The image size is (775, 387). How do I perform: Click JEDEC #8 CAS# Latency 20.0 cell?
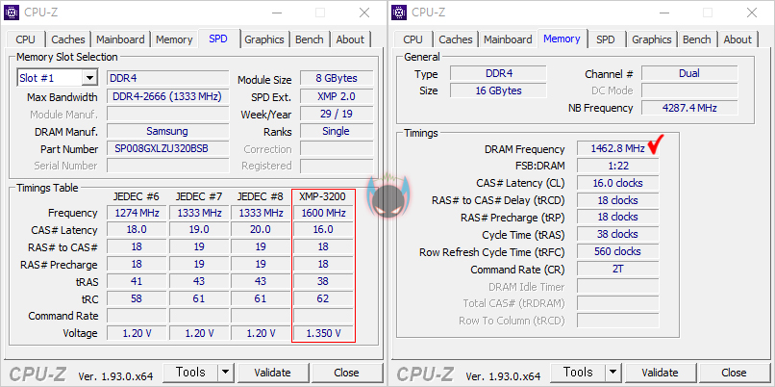[261, 230]
